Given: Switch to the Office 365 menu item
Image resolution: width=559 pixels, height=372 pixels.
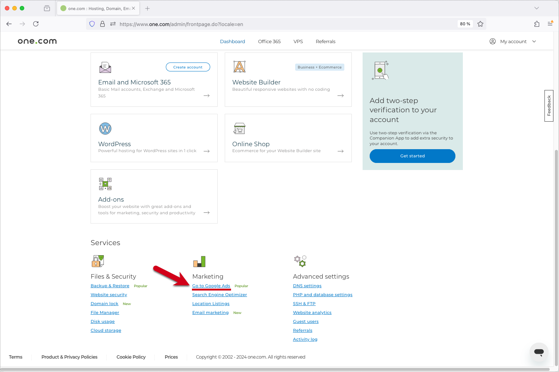Looking at the screenshot, I should [269, 41].
